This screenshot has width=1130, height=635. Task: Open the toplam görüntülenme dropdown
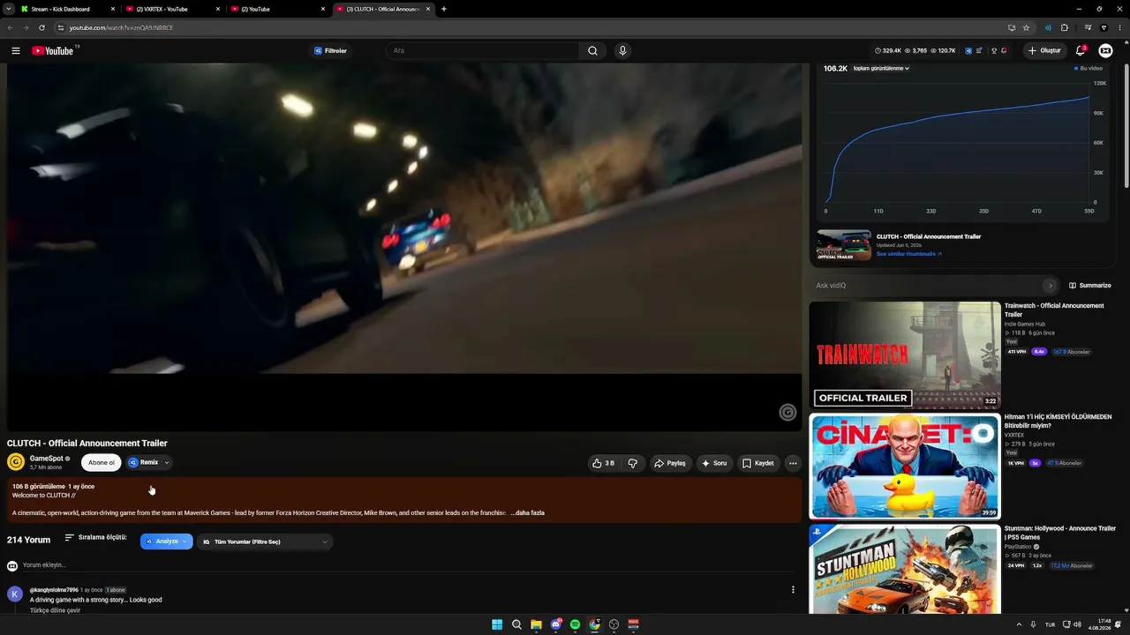point(881,68)
